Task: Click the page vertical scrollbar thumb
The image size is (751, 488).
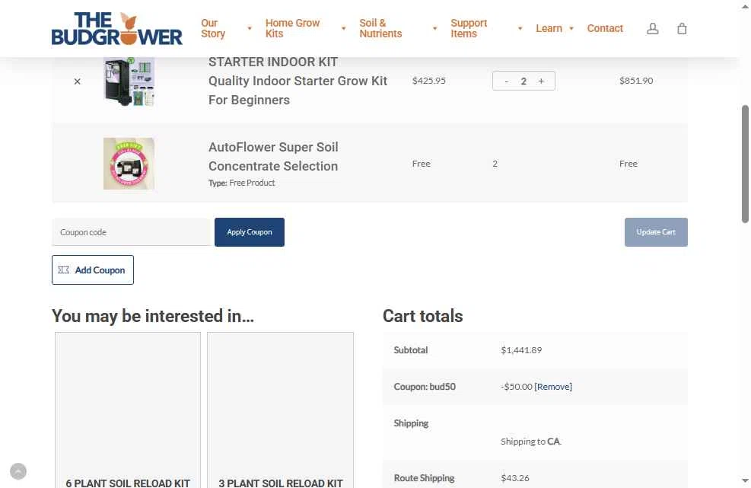Action: 745,164
